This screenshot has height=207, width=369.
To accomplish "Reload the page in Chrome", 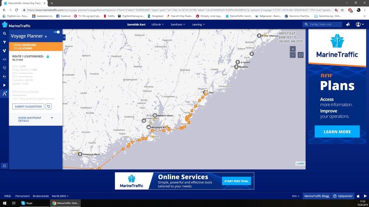I will 17,10.
